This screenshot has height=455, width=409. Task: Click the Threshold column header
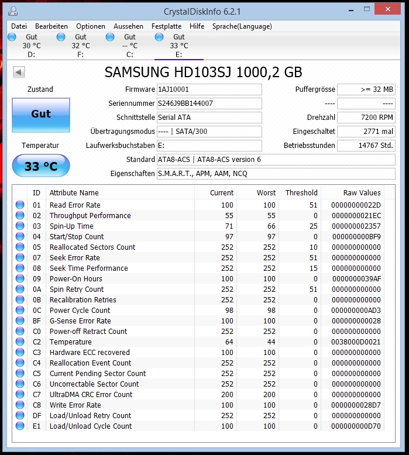[300, 192]
